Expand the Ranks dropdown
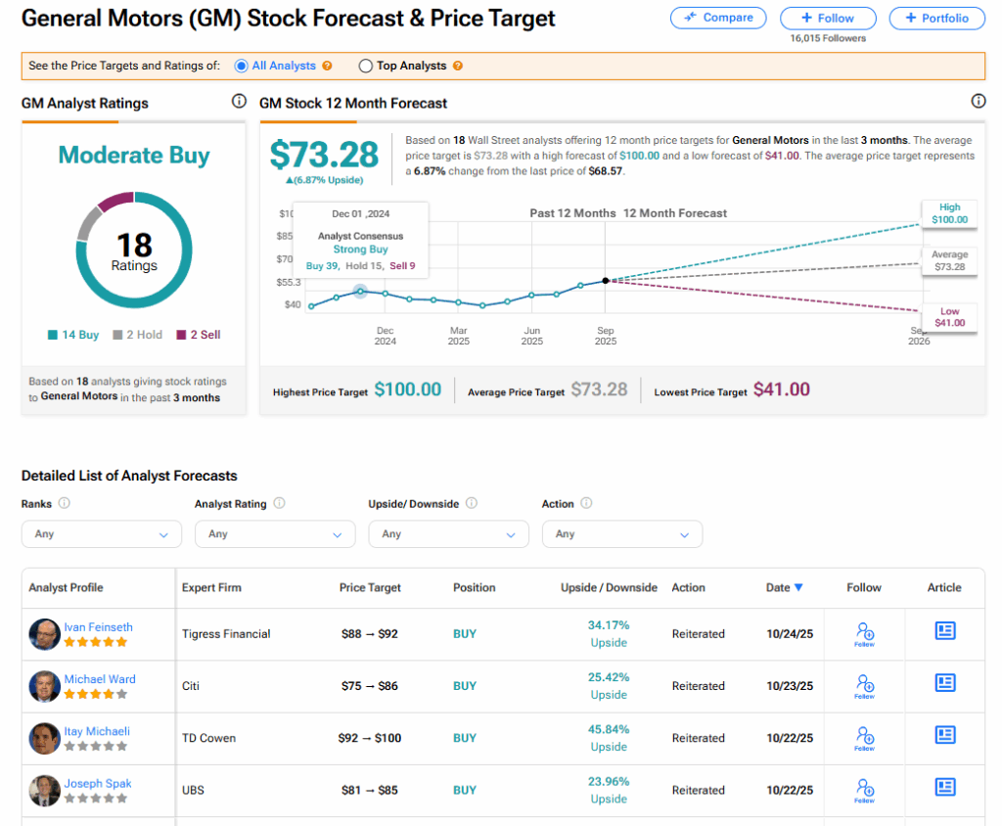 pyautogui.click(x=102, y=534)
